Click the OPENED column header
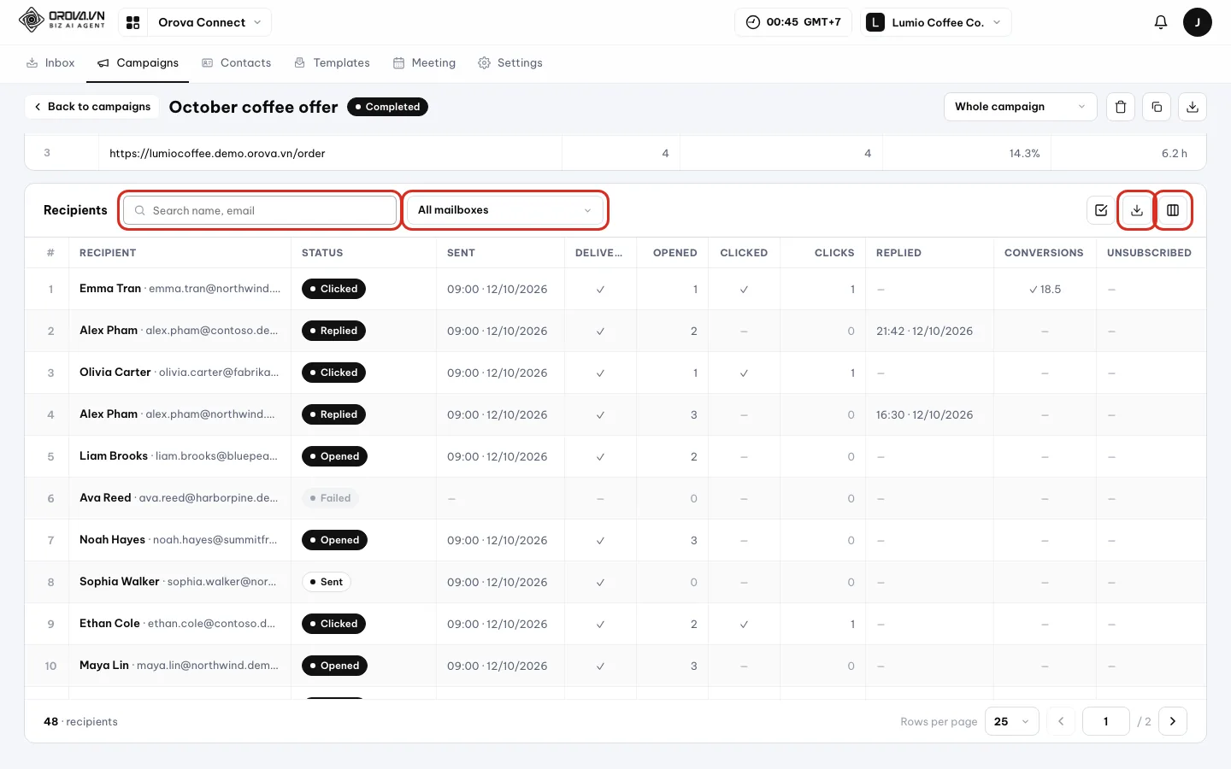 pyautogui.click(x=674, y=253)
